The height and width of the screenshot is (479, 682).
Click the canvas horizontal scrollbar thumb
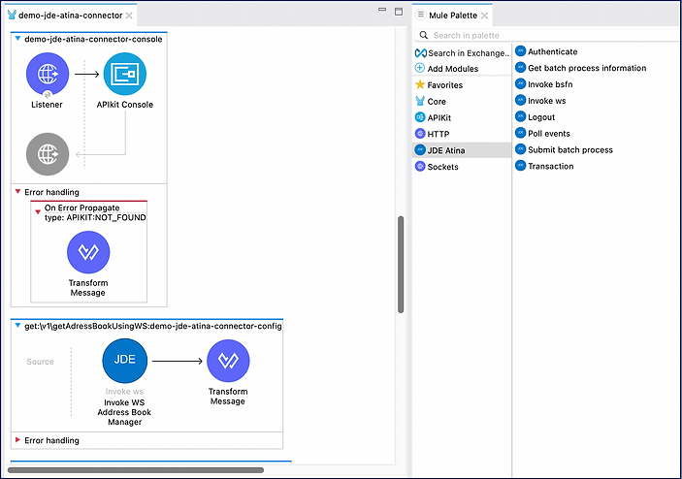[x=136, y=470]
